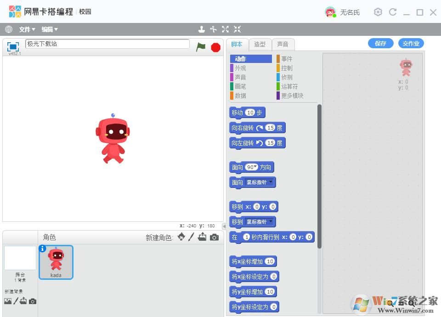
Task: Select the duplicate stamp tool
Action: (201, 29)
